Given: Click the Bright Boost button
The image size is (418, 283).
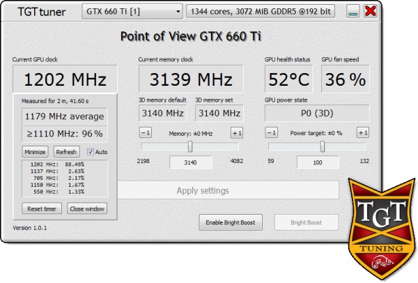Looking at the screenshot, I should [307, 222].
